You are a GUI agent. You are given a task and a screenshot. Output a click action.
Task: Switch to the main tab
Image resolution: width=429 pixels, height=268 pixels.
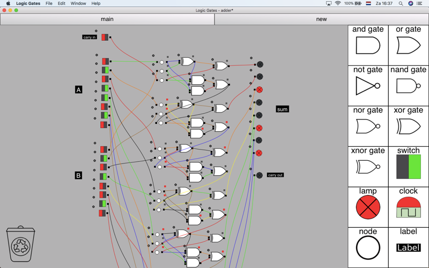[107, 19]
